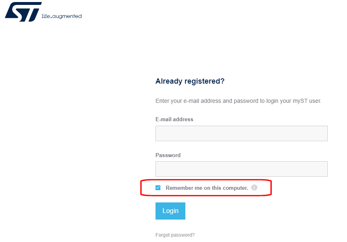
Task: Click the login instruction sentence
Action: 238,101
